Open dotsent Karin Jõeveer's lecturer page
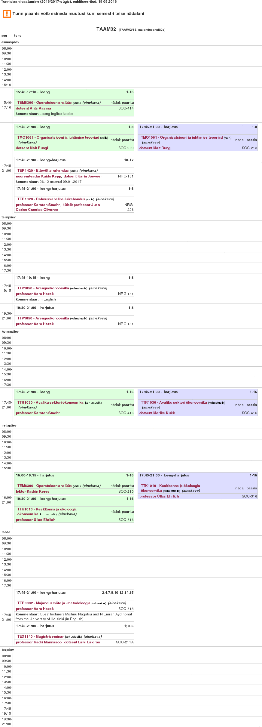The image size is (262, 727). pyautogui.click(x=83, y=176)
